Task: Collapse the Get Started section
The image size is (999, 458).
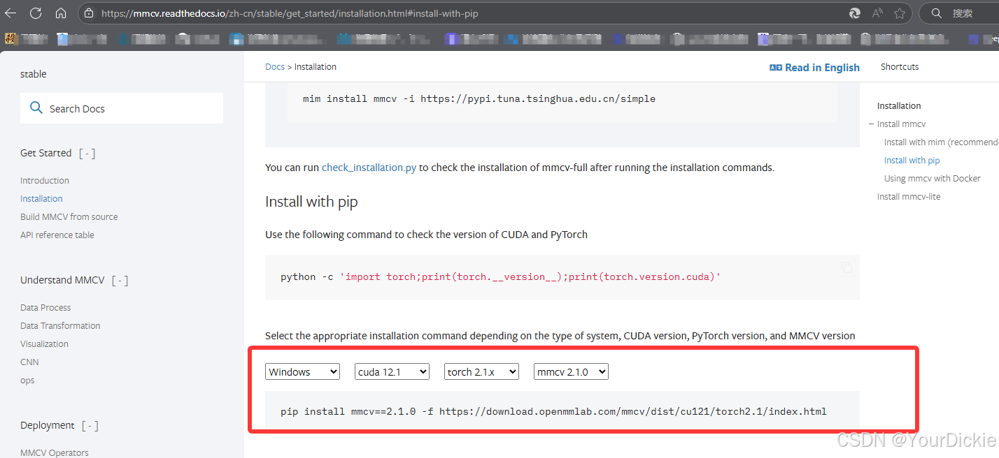Action: pyautogui.click(x=86, y=153)
